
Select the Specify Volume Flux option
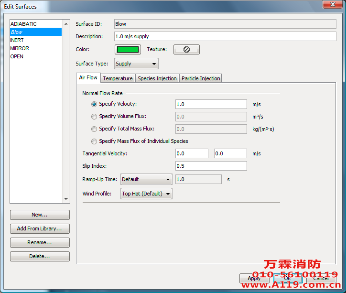[94, 117]
